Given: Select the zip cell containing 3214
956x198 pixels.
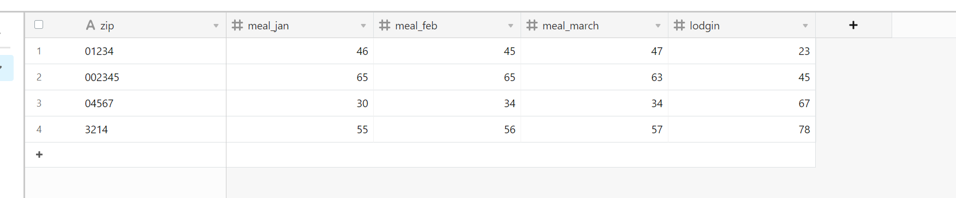Looking at the screenshot, I should 153,129.
